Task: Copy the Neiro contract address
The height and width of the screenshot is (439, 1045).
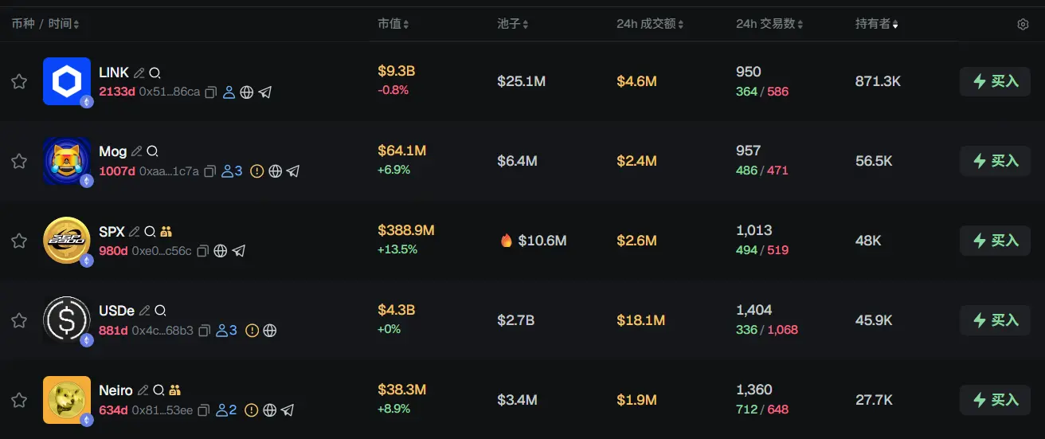Action: tap(203, 410)
